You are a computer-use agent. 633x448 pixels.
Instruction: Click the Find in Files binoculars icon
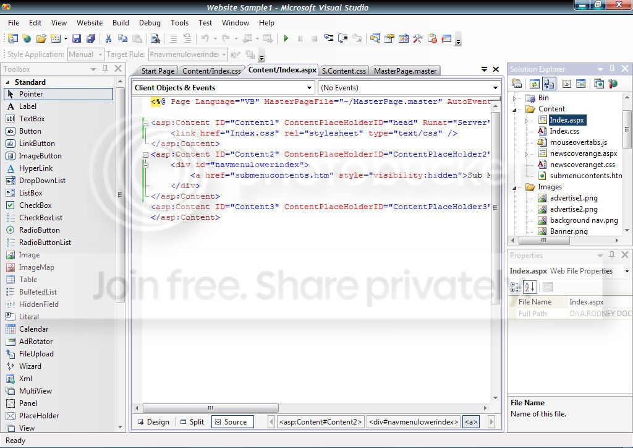155,38
